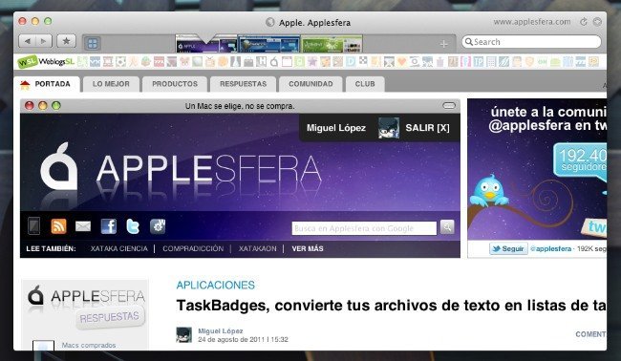Open the mobile phone version icon
This screenshot has height=361, width=621.
pyautogui.click(x=34, y=226)
